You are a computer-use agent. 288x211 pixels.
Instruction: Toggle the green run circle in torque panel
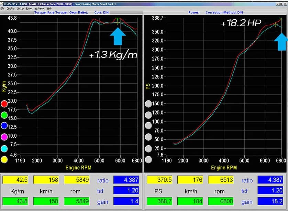4,115
